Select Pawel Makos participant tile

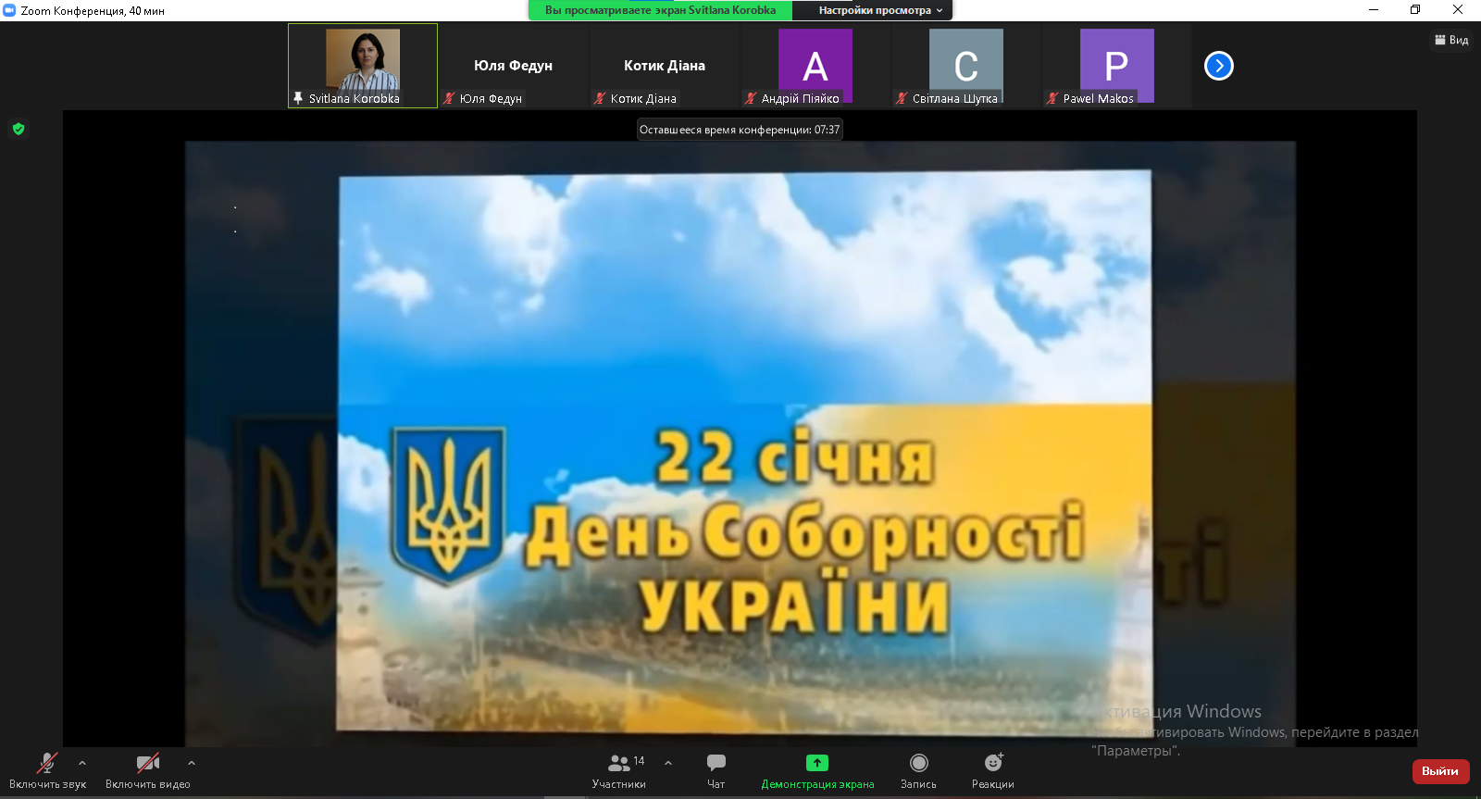[x=1117, y=66]
